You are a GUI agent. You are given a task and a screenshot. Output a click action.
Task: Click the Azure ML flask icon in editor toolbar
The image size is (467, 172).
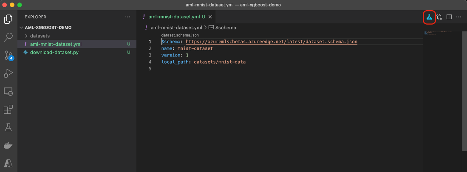(x=429, y=17)
